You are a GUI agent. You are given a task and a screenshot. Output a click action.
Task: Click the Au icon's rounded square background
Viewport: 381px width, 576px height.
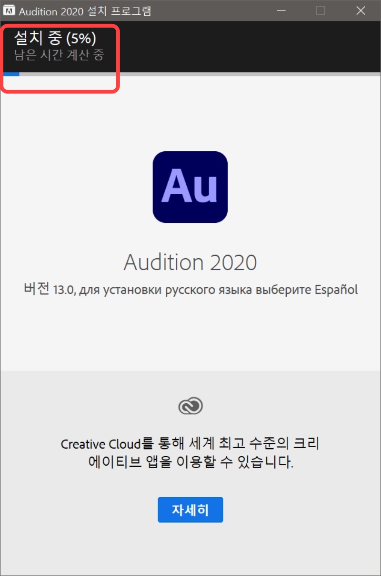click(x=190, y=187)
